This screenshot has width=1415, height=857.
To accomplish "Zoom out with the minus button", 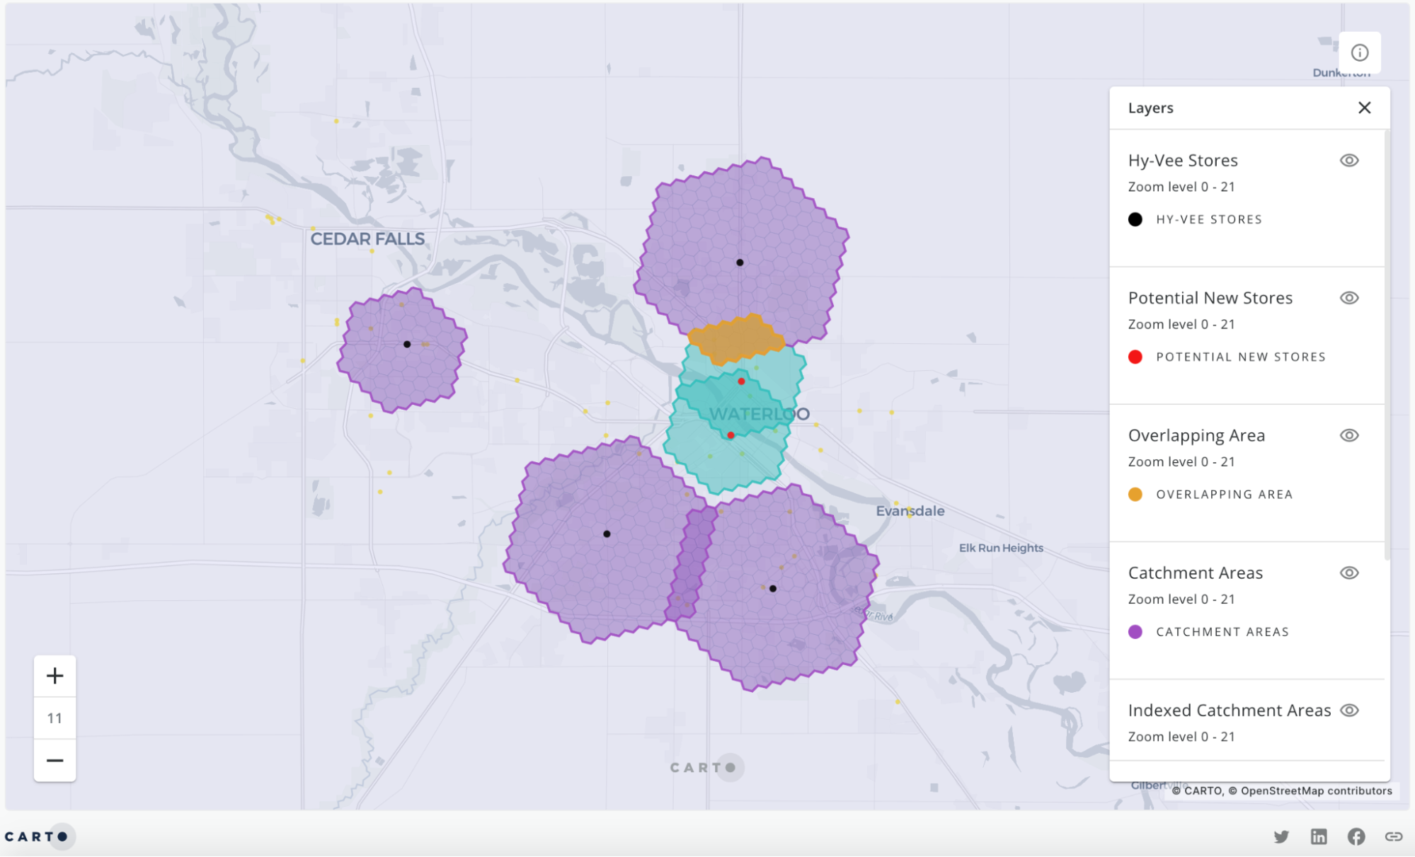I will click(x=55, y=760).
